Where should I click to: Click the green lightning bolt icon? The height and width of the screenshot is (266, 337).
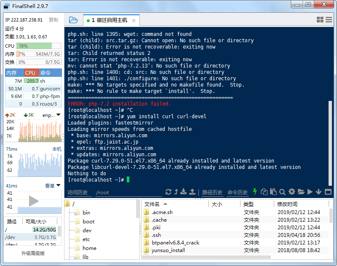pyautogui.click(x=255, y=192)
